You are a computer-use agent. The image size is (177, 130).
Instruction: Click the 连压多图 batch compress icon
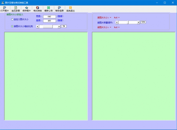[16, 9]
